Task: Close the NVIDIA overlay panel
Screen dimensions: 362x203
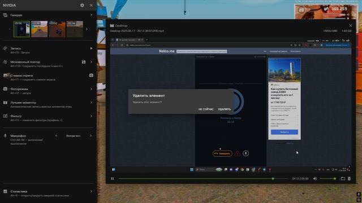Action: point(91,5)
